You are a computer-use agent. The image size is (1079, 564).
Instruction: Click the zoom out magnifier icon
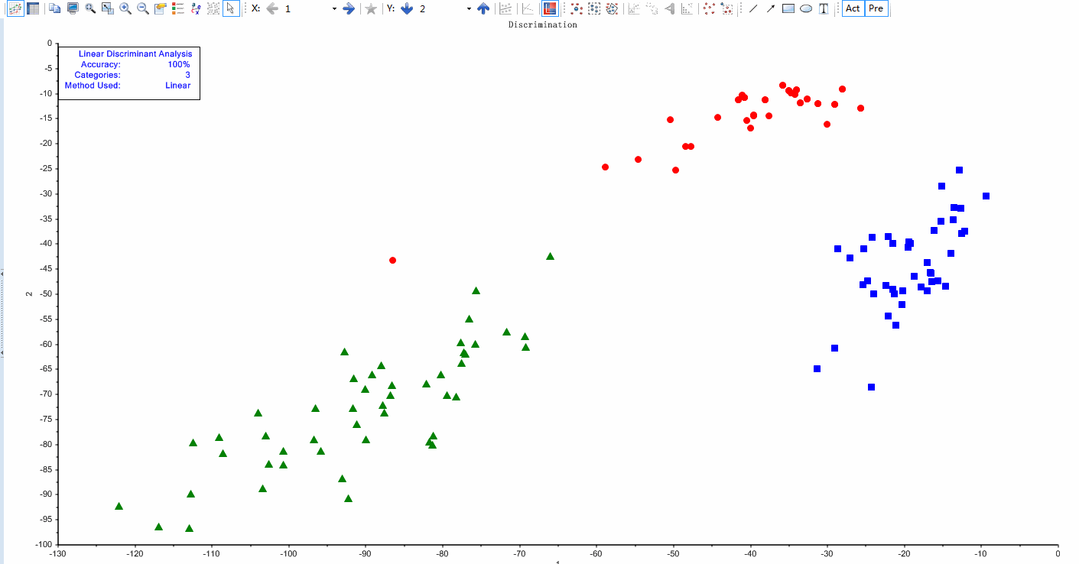[143, 8]
